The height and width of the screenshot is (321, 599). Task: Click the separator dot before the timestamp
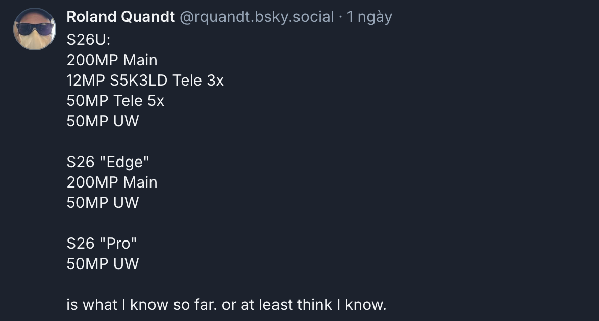click(x=340, y=17)
